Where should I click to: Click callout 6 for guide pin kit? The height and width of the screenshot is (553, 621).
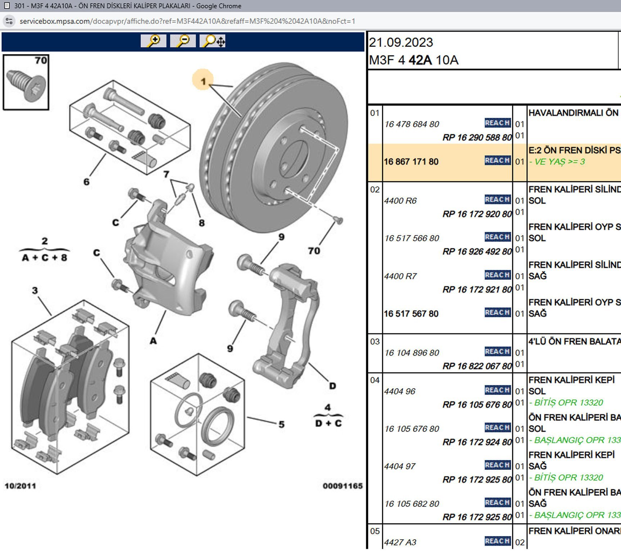click(86, 182)
